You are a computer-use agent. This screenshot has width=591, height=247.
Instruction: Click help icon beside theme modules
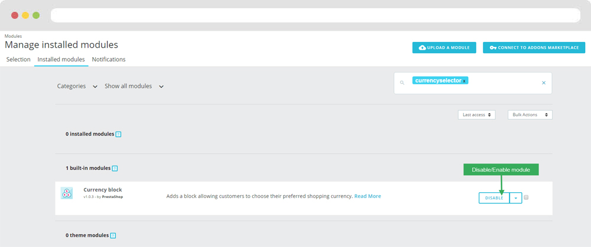click(x=113, y=236)
